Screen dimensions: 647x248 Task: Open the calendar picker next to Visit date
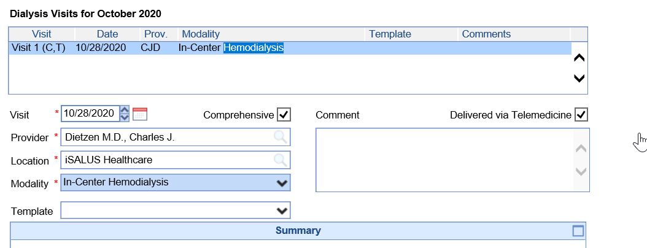[141, 114]
